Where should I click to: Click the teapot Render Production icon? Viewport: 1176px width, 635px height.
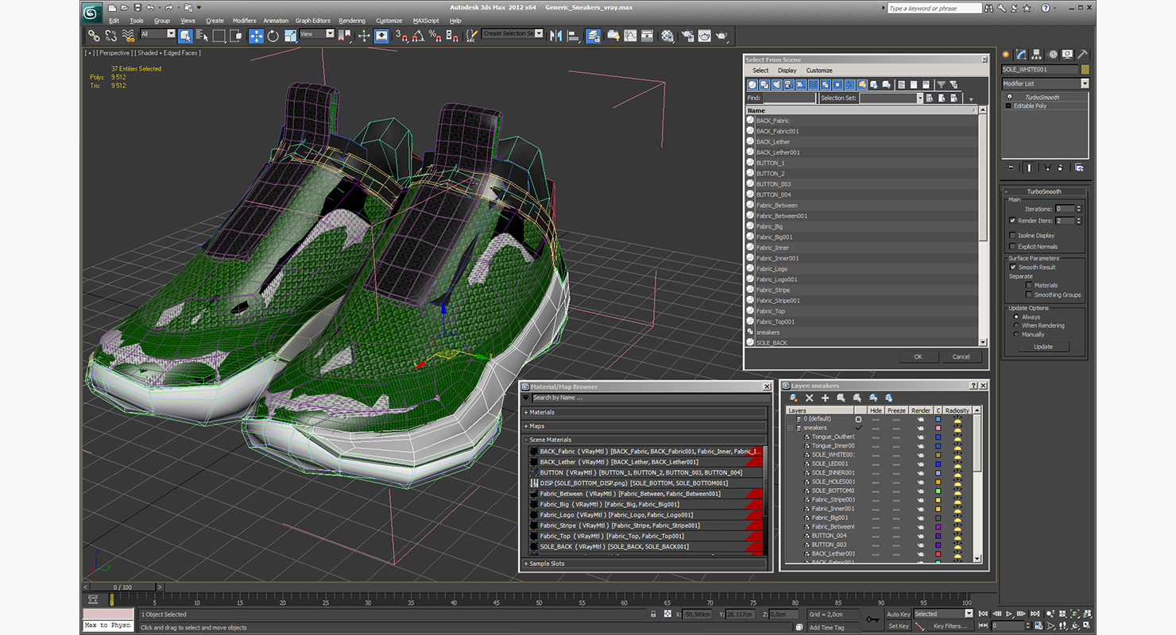click(721, 36)
